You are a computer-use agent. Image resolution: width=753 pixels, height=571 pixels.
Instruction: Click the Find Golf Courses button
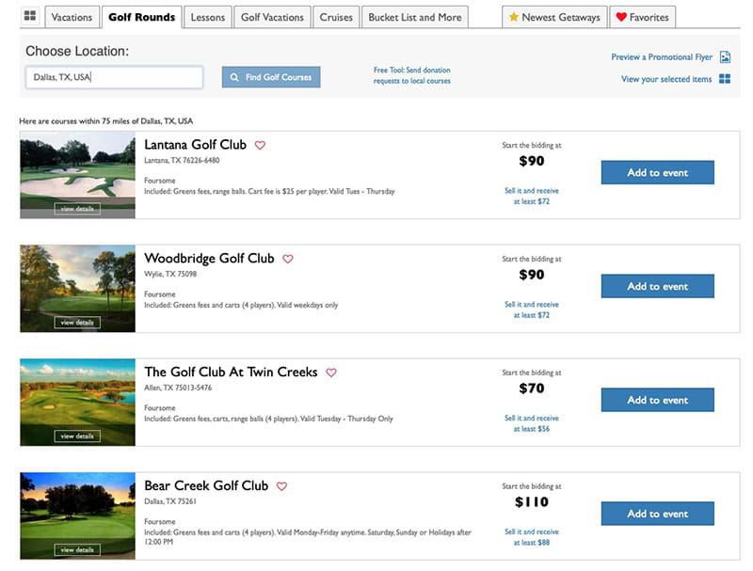tap(271, 77)
